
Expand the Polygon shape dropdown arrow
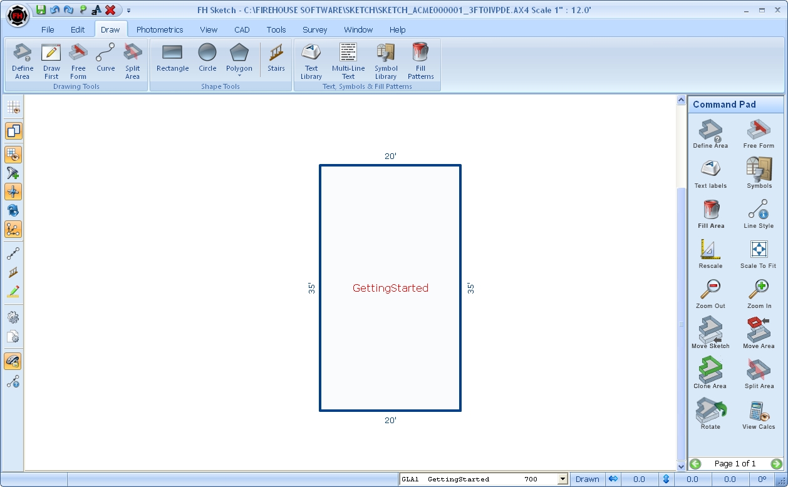(239, 76)
